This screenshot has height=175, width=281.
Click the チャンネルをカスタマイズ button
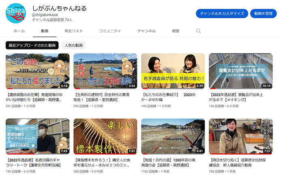(x=221, y=13)
